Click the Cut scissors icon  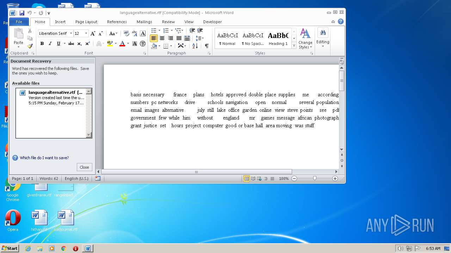(x=30, y=31)
